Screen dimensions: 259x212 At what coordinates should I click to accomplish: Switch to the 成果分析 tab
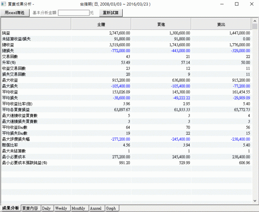click(x=10, y=208)
